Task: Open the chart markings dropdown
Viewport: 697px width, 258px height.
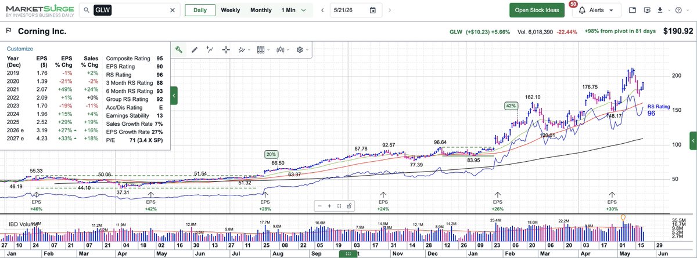Action: pyautogui.click(x=244, y=50)
